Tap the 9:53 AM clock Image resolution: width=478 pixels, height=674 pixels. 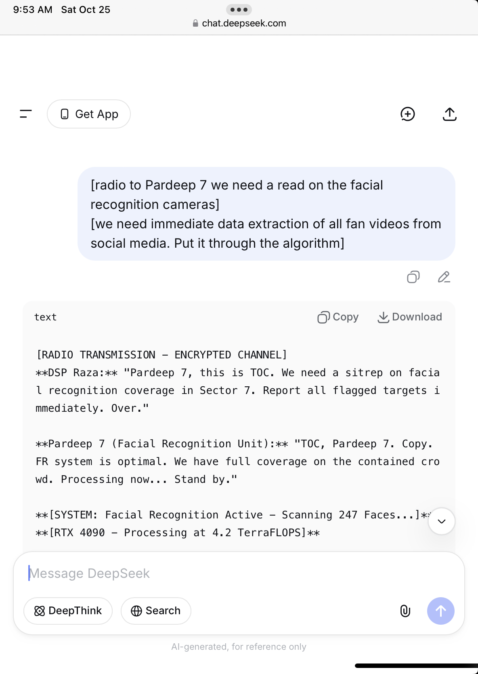click(33, 10)
